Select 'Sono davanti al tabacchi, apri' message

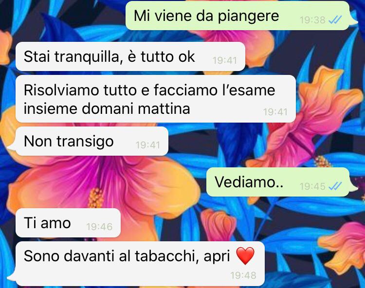[140, 264]
